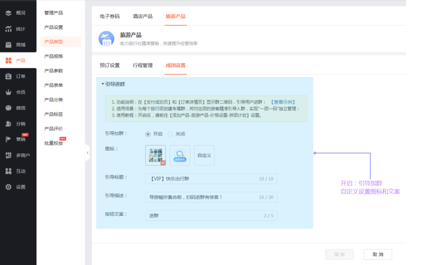Open the 设置 gear icon

(9, 187)
